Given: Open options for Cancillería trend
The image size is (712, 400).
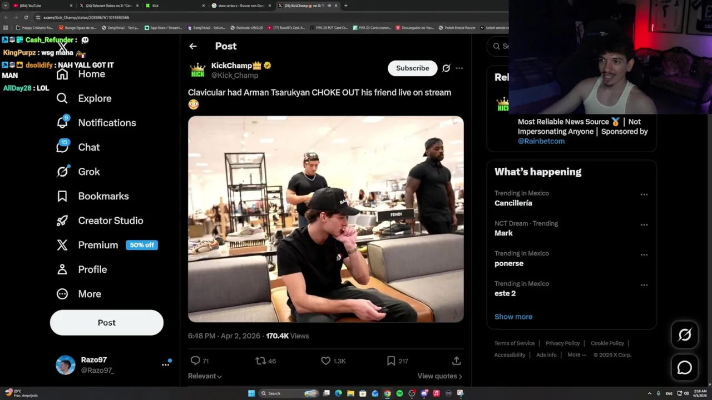Looking at the screenshot, I should 644,194.
